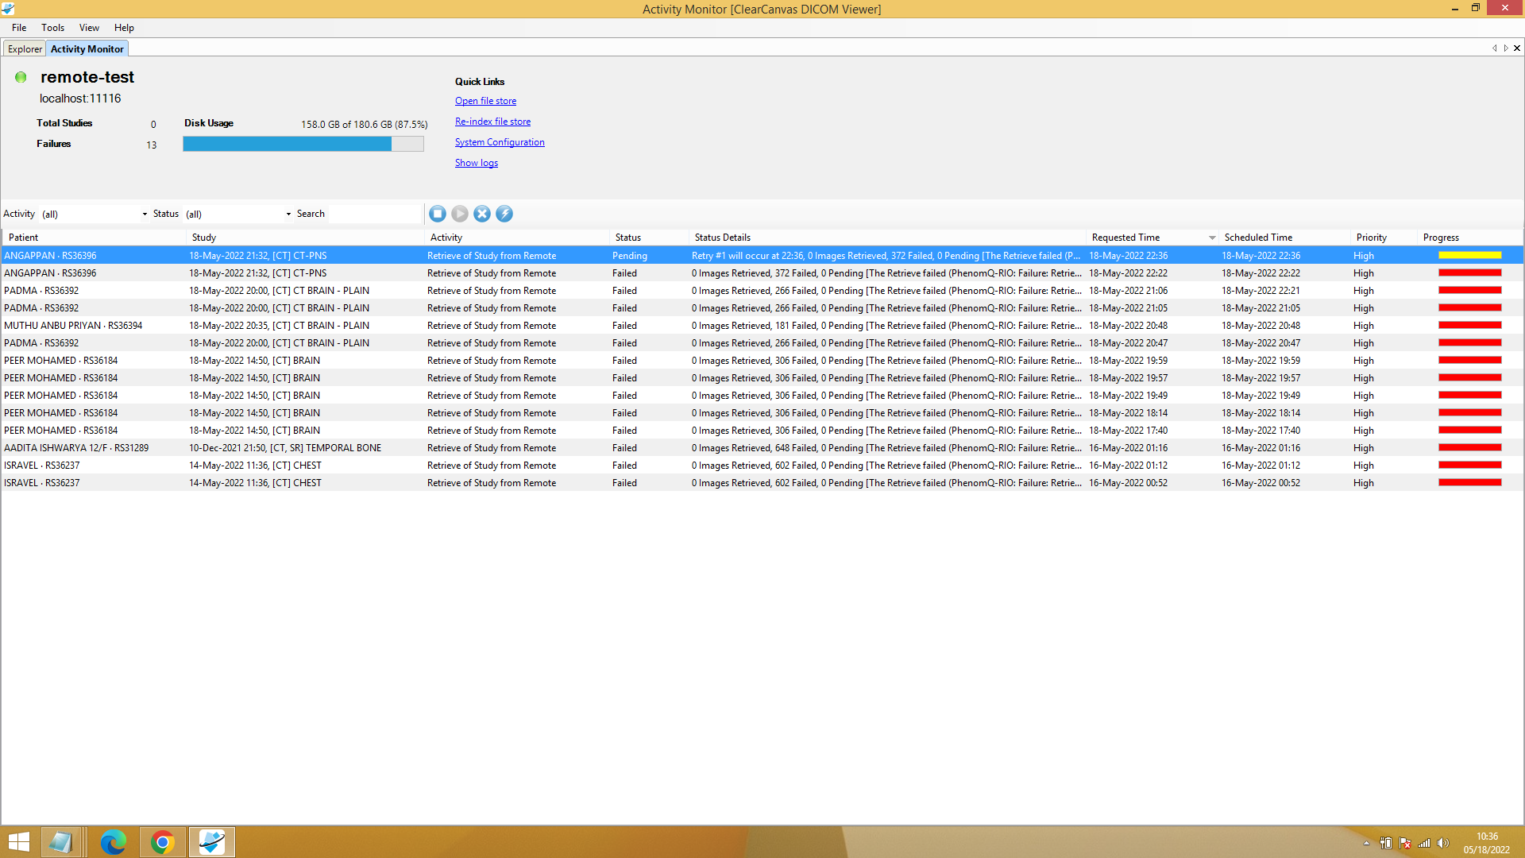
Task: Switch to the Explorer tab
Action: (24, 48)
